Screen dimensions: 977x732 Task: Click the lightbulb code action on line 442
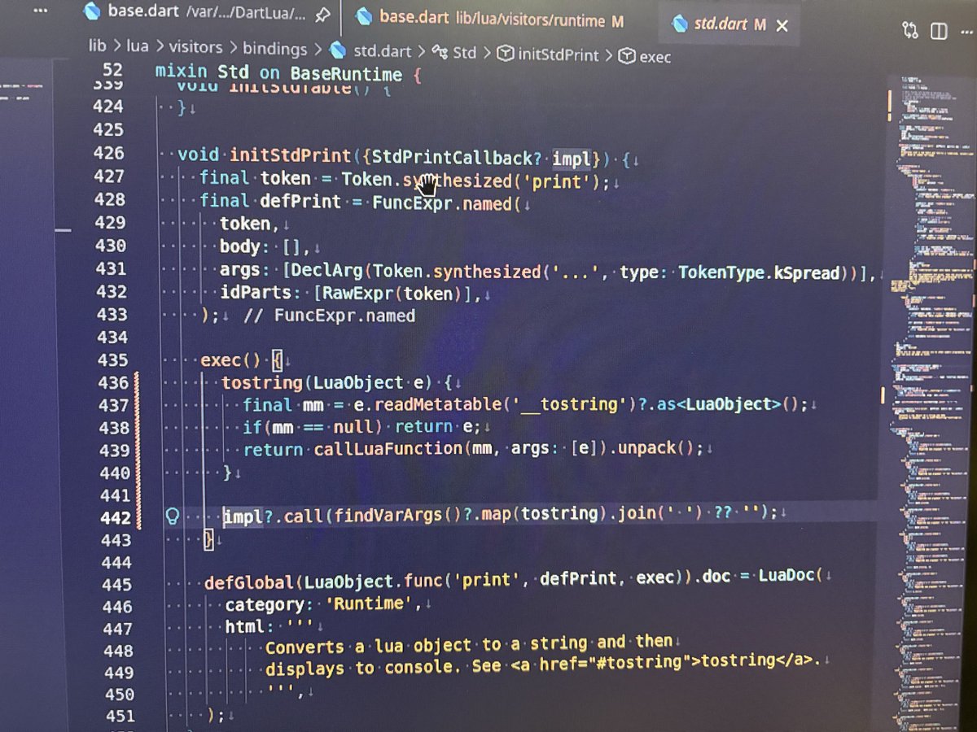pyautogui.click(x=173, y=516)
